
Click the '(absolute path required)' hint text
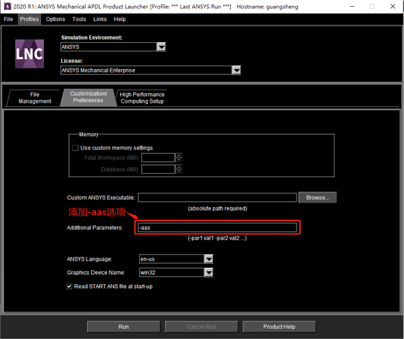tap(218, 208)
